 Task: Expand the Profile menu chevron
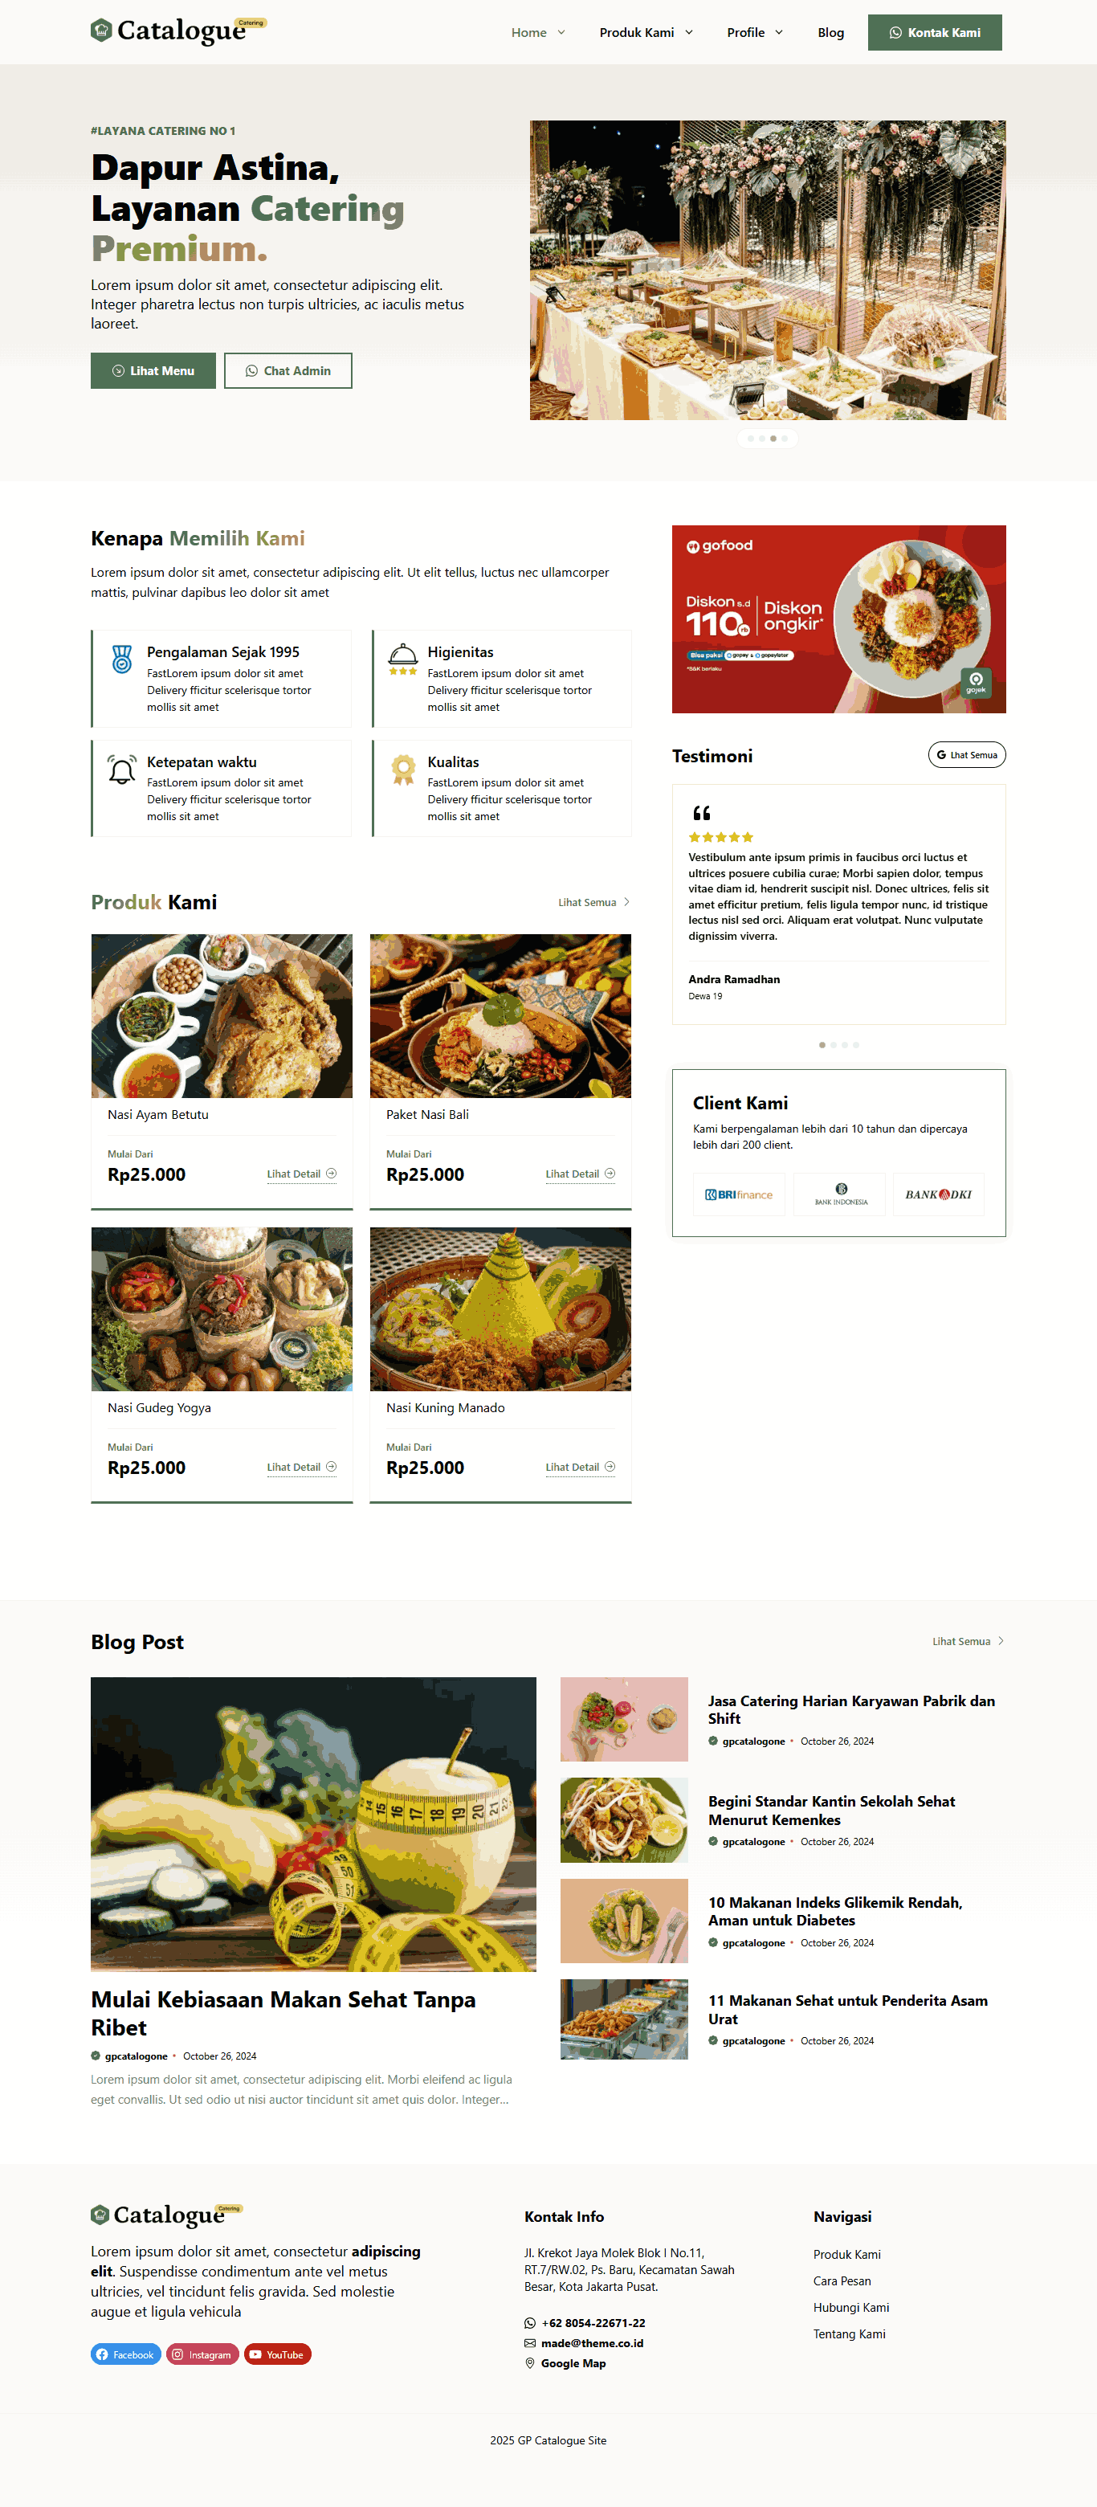[x=779, y=32]
